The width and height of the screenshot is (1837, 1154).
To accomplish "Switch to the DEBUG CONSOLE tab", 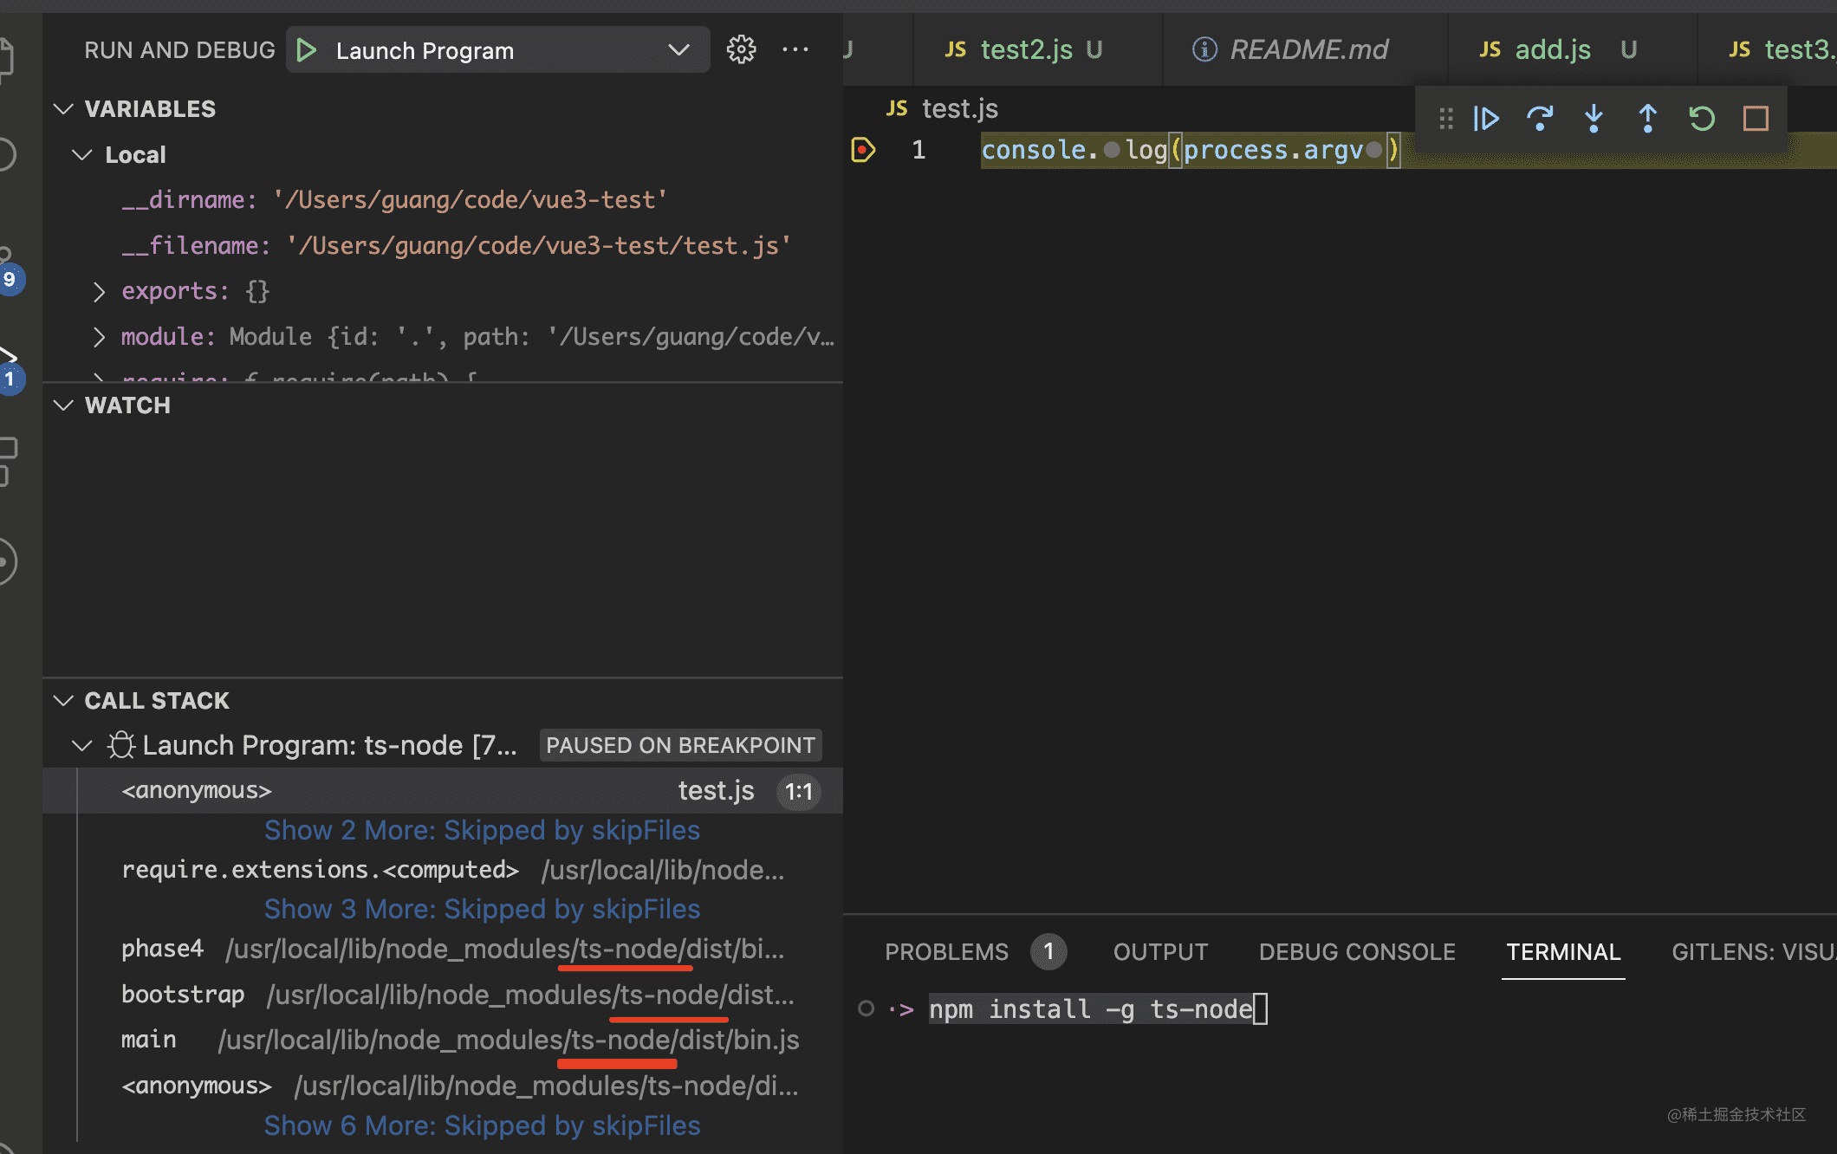I will (x=1356, y=952).
